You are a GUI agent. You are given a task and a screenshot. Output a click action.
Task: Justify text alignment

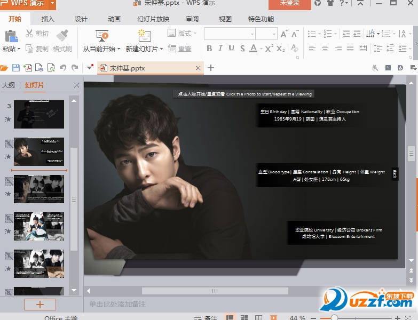(x=350, y=49)
